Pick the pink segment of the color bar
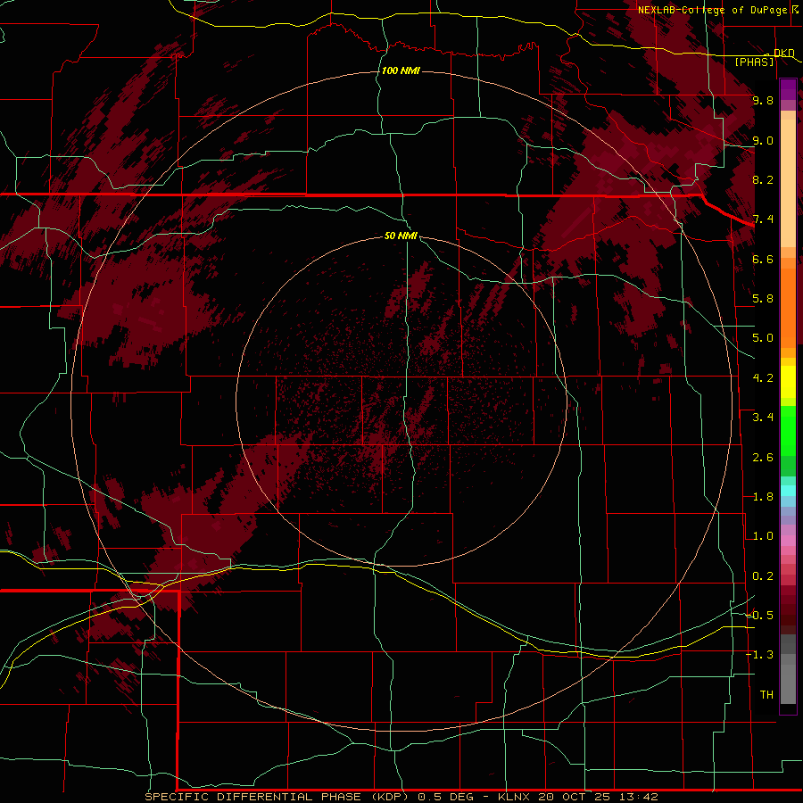Screen dimensions: 803x803 (788, 541)
